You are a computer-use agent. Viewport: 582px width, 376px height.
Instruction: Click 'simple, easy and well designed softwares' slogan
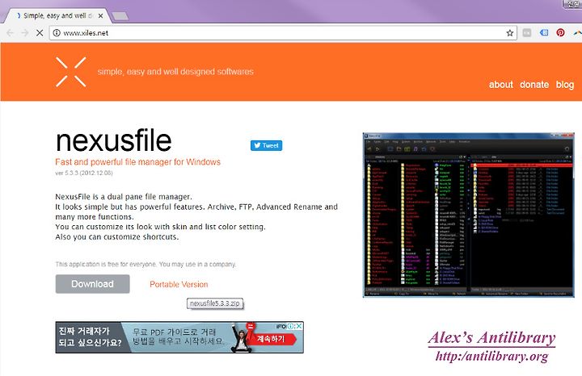(175, 72)
